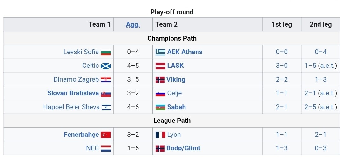
Task: Open NEC vs Bodø/Glimt first leg 1–3
Action: point(282,148)
